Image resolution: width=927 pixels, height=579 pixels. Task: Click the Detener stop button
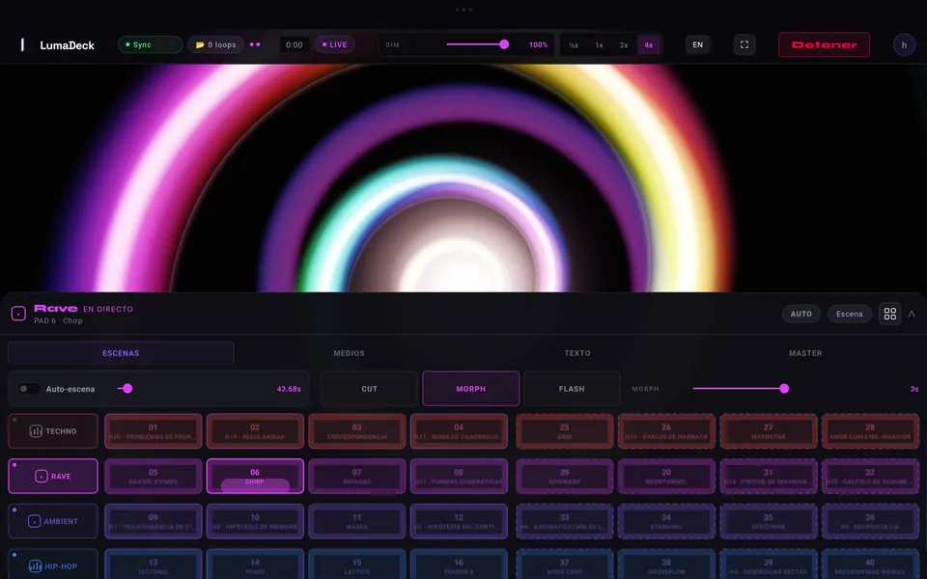click(x=824, y=45)
